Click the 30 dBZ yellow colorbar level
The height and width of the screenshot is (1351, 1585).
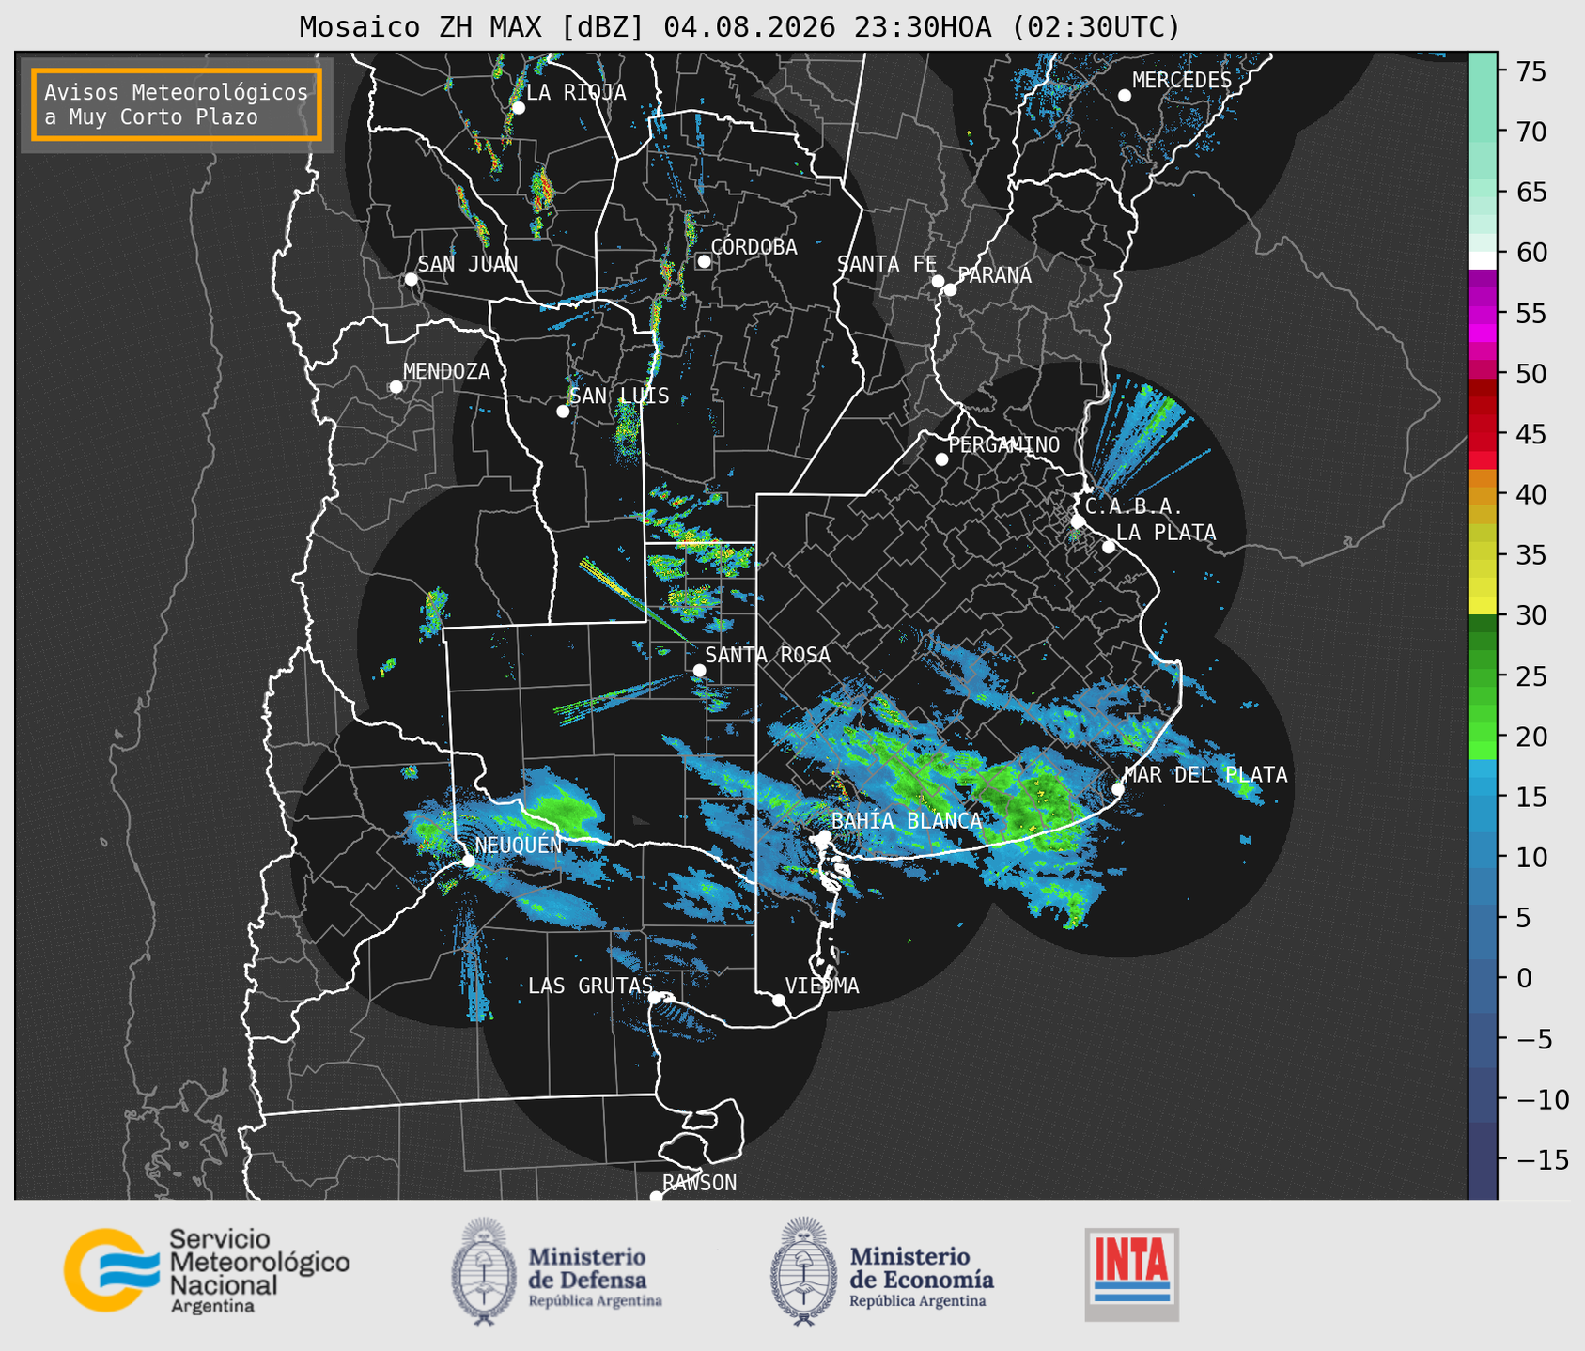(1483, 606)
